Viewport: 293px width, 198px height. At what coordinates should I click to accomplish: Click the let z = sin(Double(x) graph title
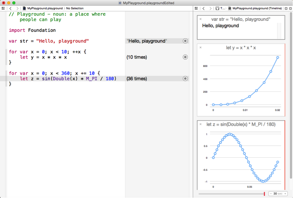point(241,124)
